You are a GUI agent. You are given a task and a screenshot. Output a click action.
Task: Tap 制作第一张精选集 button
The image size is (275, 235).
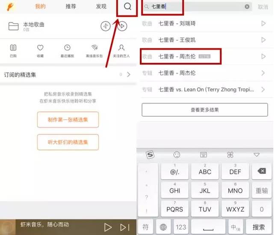pos(68,120)
